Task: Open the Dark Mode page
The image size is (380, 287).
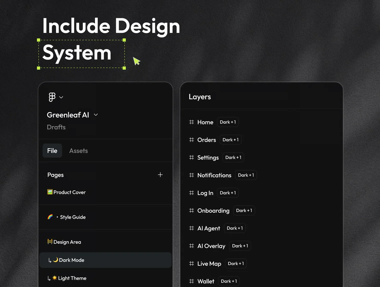Action: (x=105, y=260)
